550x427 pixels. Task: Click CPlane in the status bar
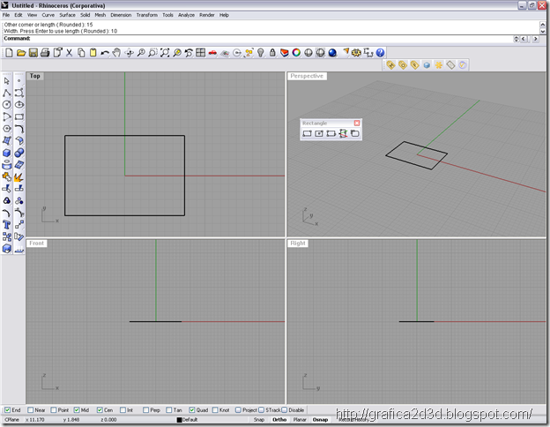(x=11, y=420)
